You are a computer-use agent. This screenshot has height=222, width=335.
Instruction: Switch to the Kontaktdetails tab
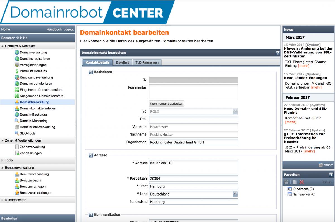point(97,62)
